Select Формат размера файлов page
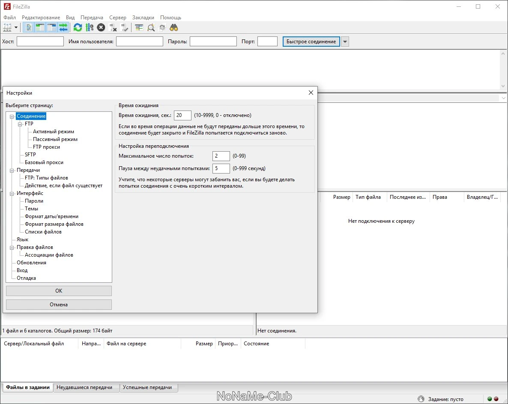The width and height of the screenshot is (508, 404). click(54, 224)
